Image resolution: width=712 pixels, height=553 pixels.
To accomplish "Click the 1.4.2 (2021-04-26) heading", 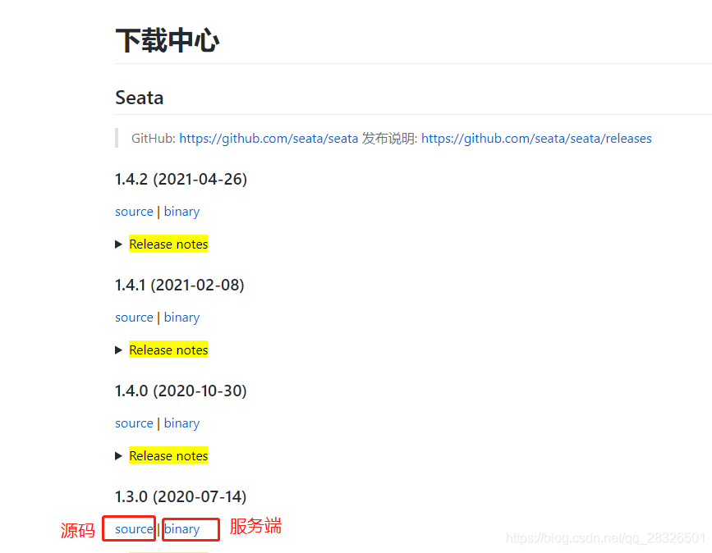I will point(181,179).
